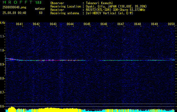This screenshot has width=177, height=112.
Task: Click the gray vertical frequency-range bar at the left edge
Action: 5,65
